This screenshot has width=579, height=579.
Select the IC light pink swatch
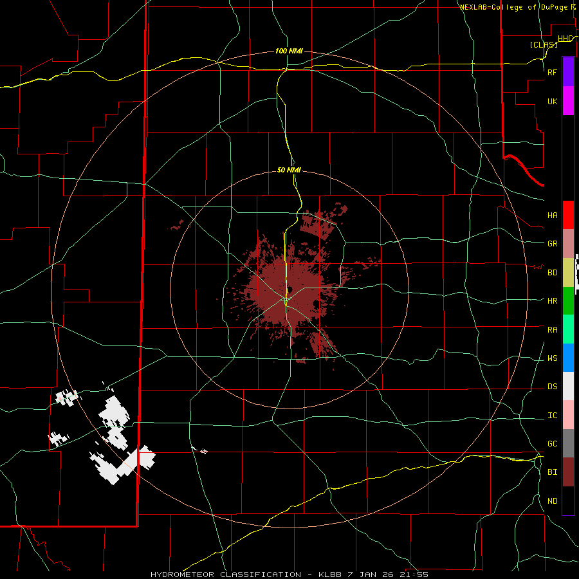point(568,415)
